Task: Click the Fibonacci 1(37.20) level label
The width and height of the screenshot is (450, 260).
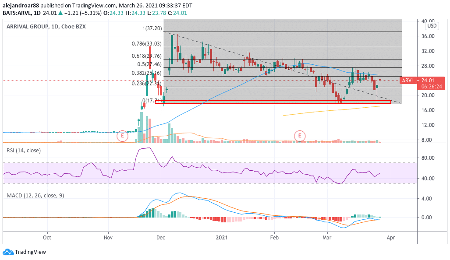Action: click(x=152, y=28)
